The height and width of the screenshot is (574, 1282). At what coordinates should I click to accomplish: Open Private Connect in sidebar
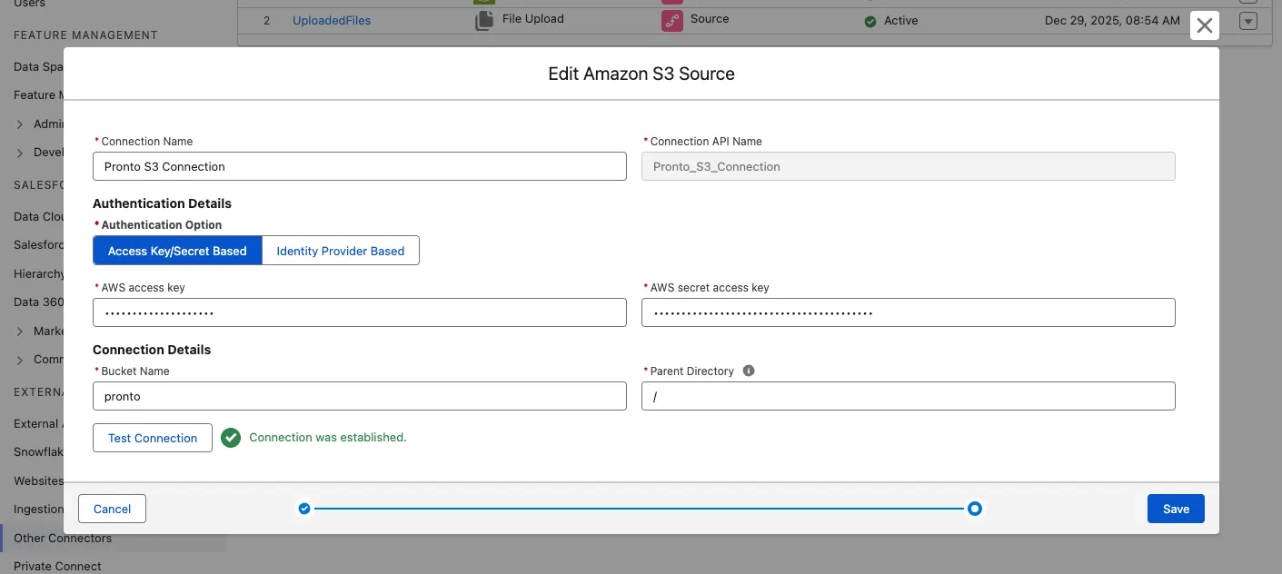point(57,566)
